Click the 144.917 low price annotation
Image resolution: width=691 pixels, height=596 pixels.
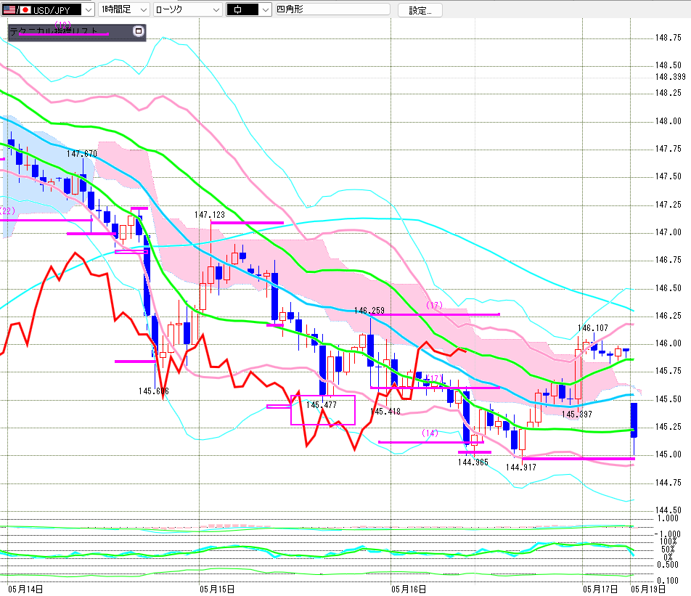(x=521, y=468)
